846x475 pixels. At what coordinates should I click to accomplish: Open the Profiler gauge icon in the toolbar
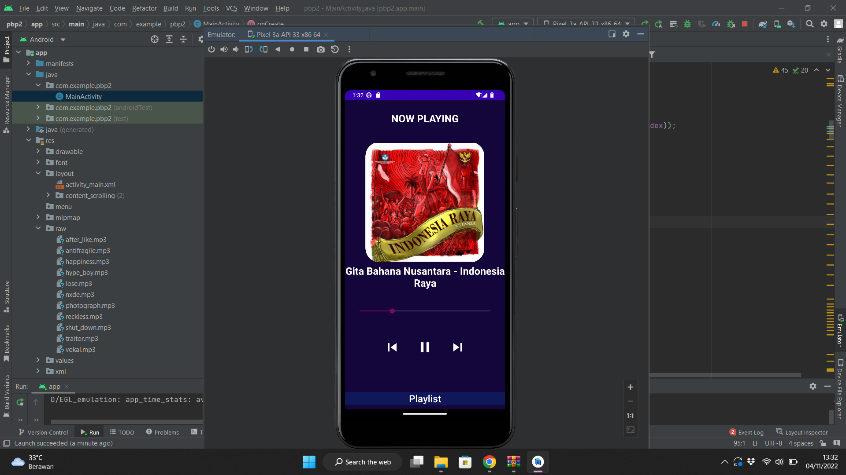pyautogui.click(x=716, y=24)
